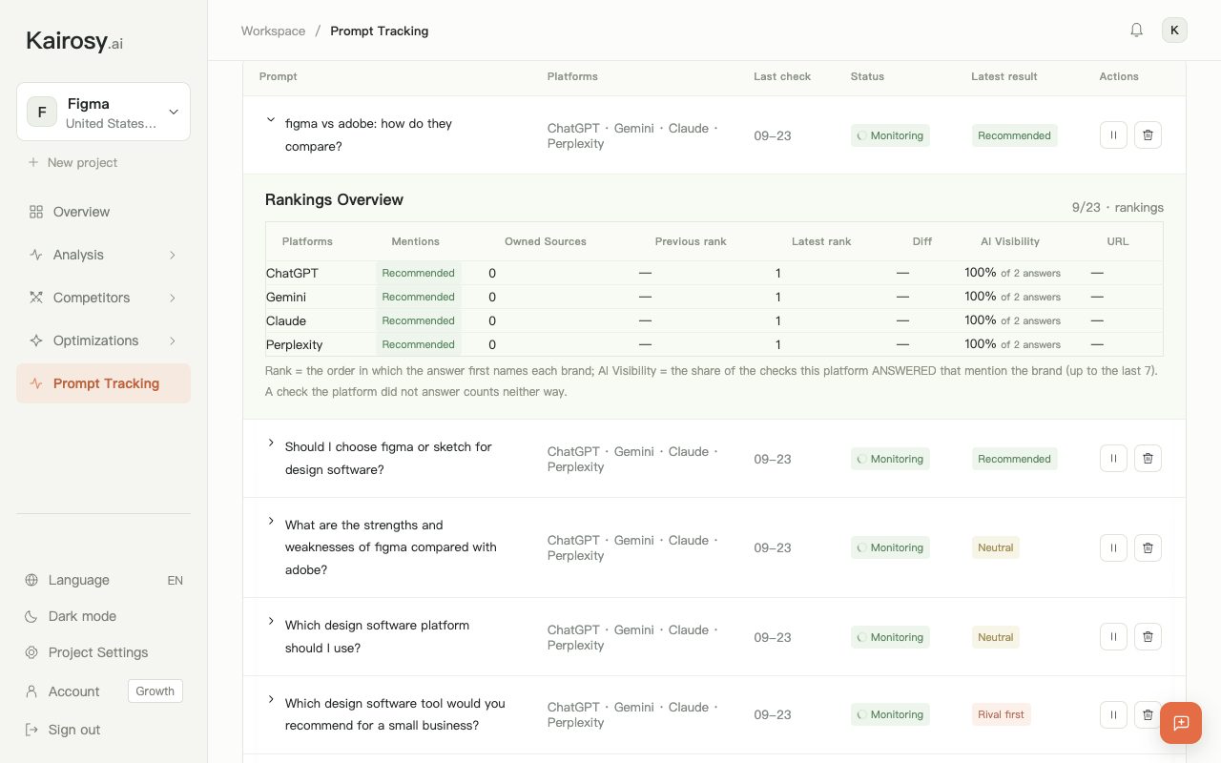Expand the Optimizations submenu

[x=173, y=340]
